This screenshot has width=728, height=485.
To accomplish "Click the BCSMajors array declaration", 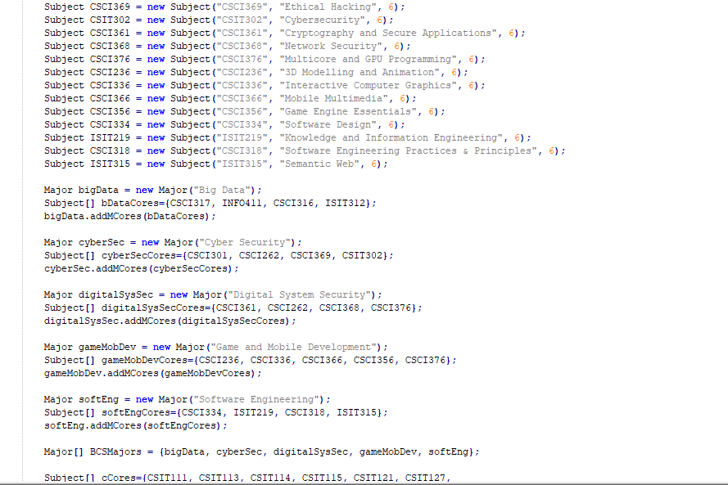I will (262, 451).
